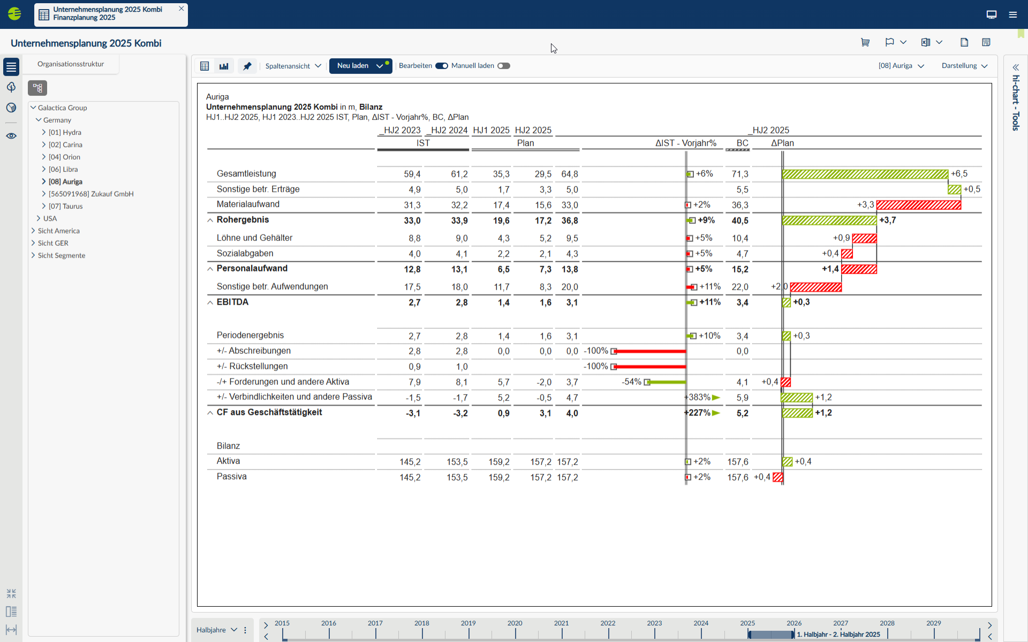Viewport: 1028px width, 642px height.
Task: Select the table view icon
Action: 204,66
